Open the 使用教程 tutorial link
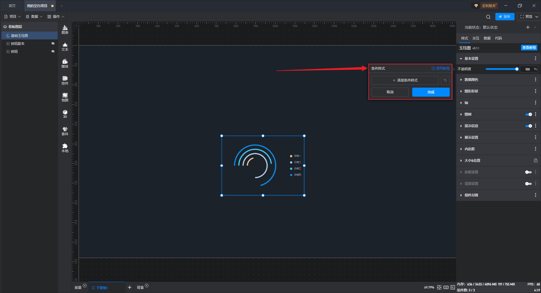 point(441,68)
